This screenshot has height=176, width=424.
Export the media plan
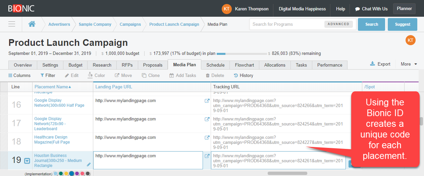pos(380,64)
